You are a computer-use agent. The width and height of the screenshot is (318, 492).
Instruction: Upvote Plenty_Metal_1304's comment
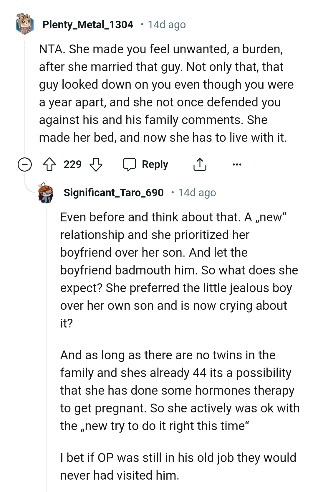49,164
